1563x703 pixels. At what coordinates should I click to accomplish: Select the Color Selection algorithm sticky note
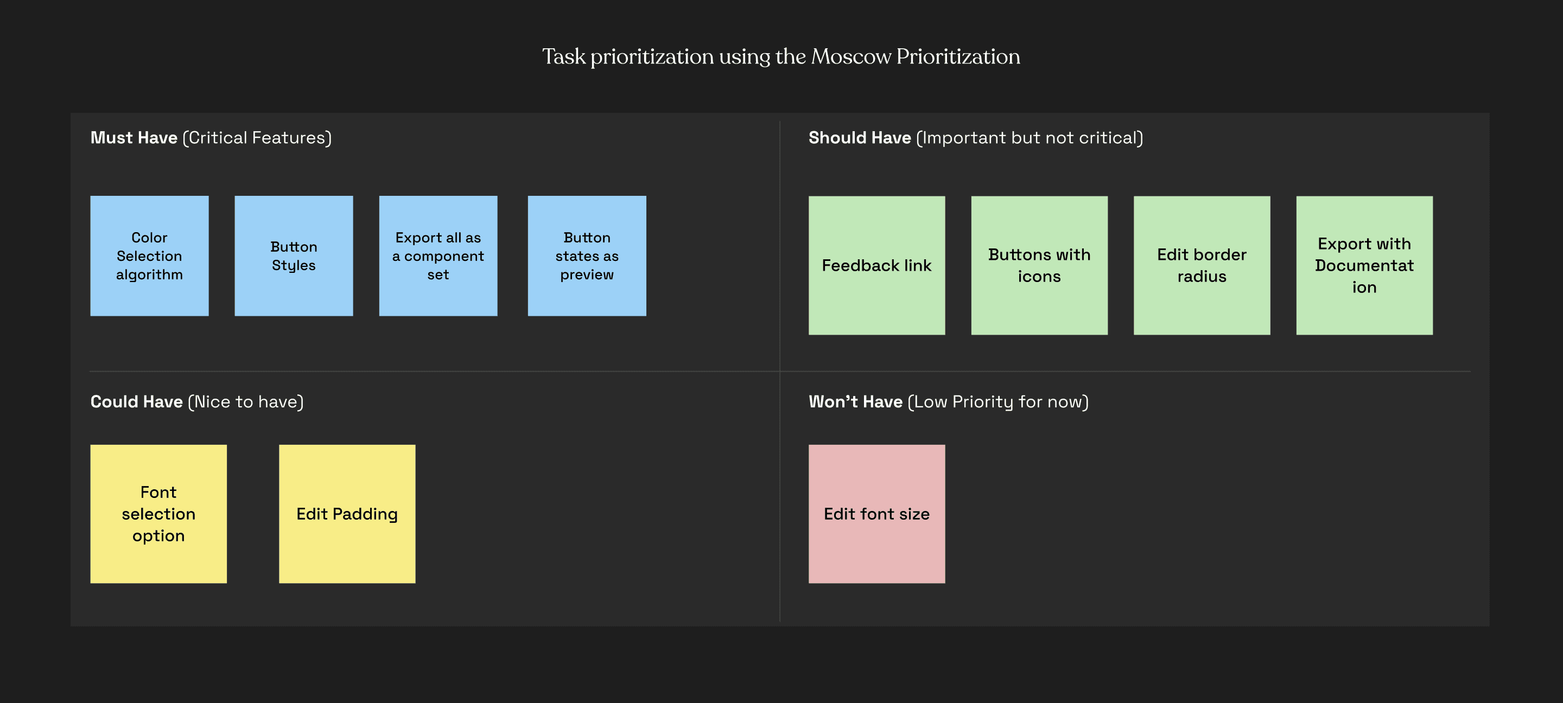[149, 255]
